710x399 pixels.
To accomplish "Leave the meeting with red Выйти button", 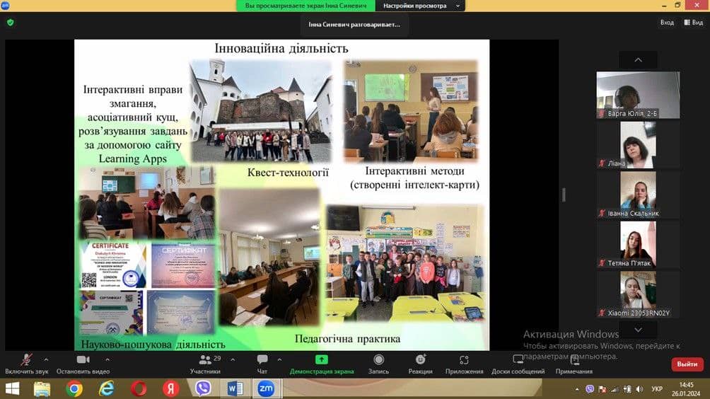I will 687,364.
